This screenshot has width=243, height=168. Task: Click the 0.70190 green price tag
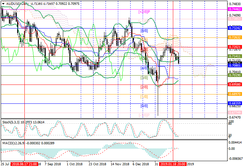click(x=235, y=75)
